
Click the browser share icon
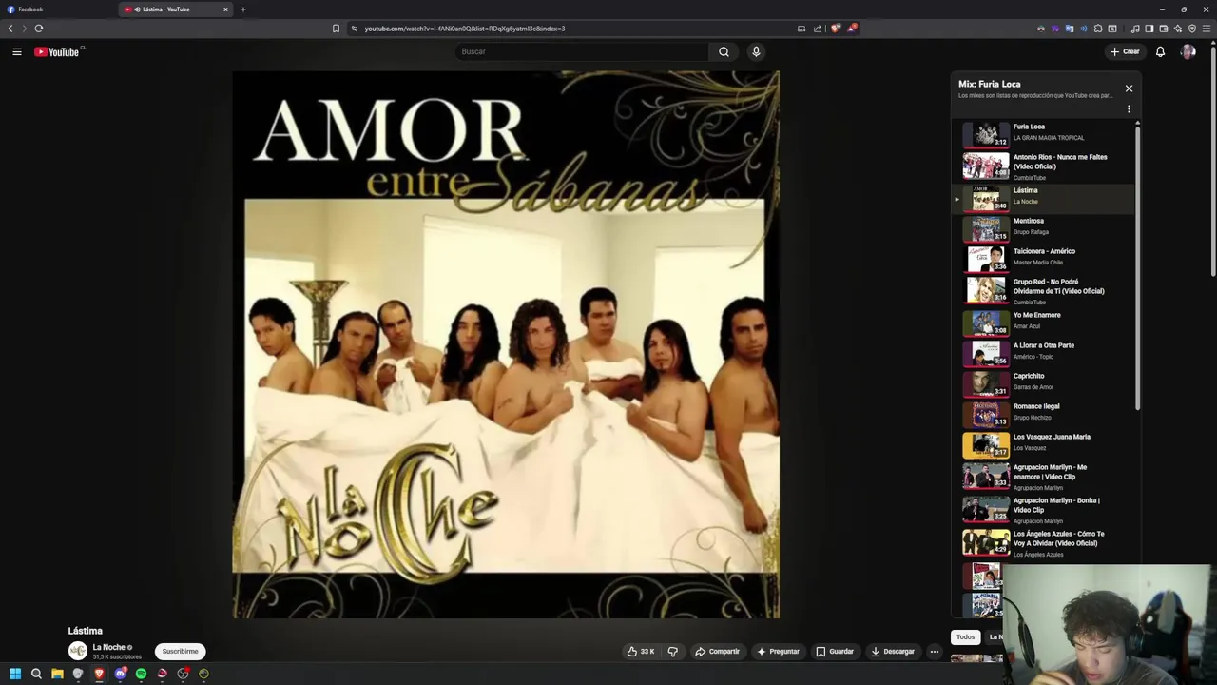click(x=818, y=29)
